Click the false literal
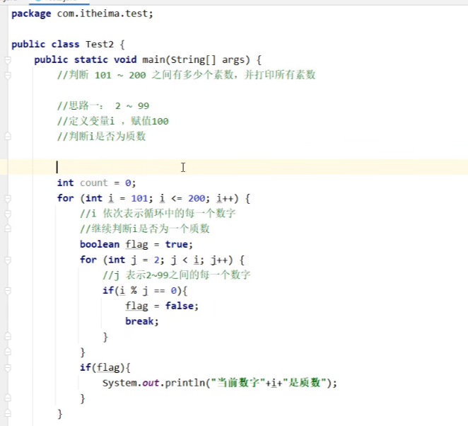This screenshot has width=468, height=426. (179, 306)
